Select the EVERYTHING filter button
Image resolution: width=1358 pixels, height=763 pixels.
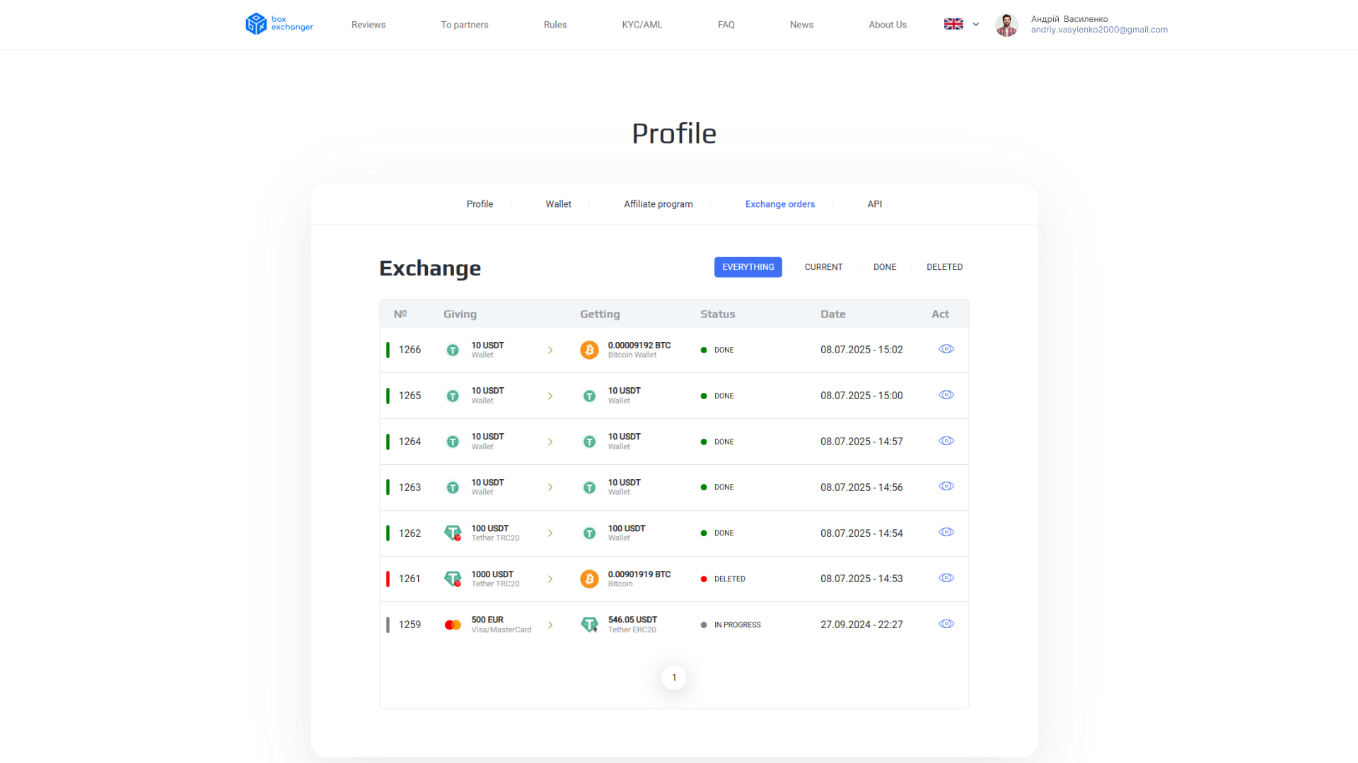click(x=748, y=267)
